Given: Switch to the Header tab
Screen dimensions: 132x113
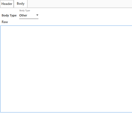Looking at the screenshot, I should click(7, 4).
